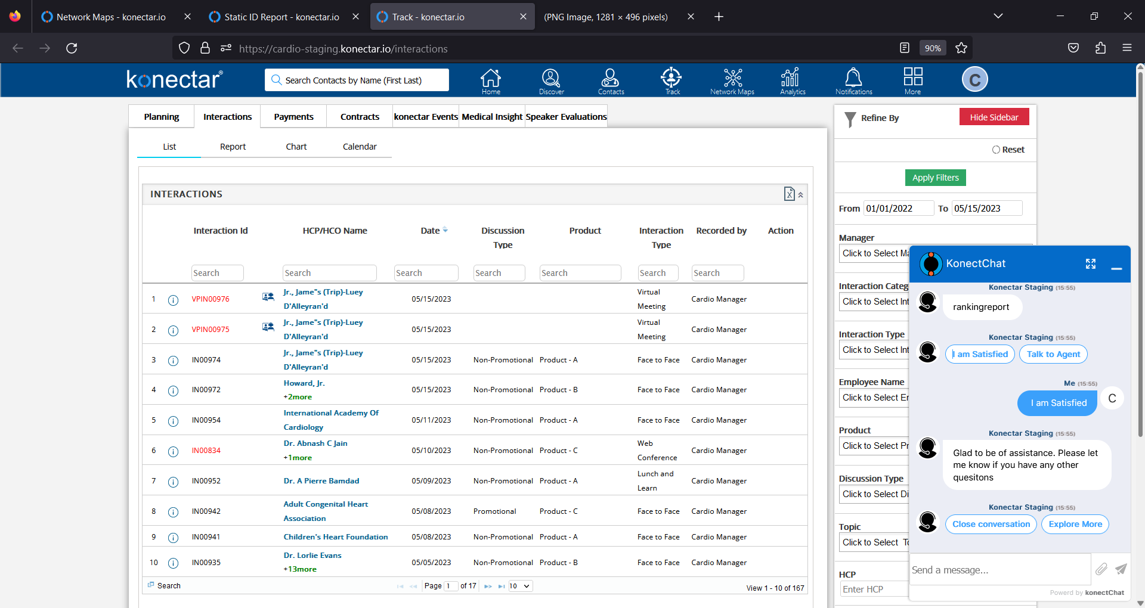Screen dimensions: 1145x608
Task: Click the Apply Filters button
Action: pyautogui.click(x=935, y=178)
